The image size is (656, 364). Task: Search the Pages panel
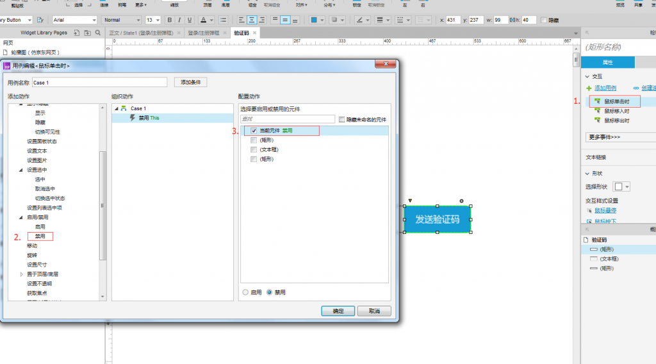click(x=98, y=33)
